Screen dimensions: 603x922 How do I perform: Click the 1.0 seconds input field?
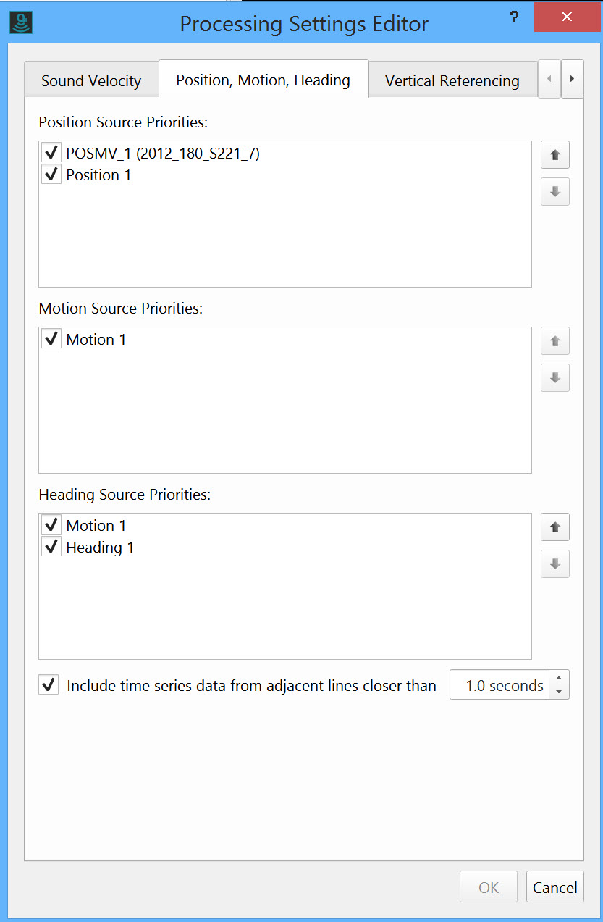pos(499,685)
